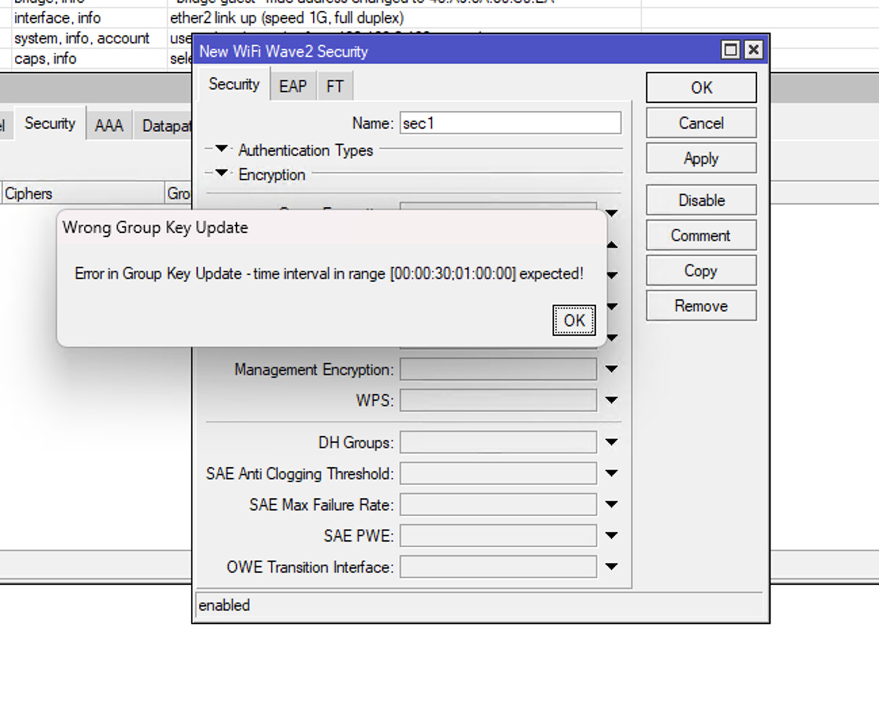879x711 pixels.
Task: Click the 'enabled' status bar text
Action: tap(224, 605)
